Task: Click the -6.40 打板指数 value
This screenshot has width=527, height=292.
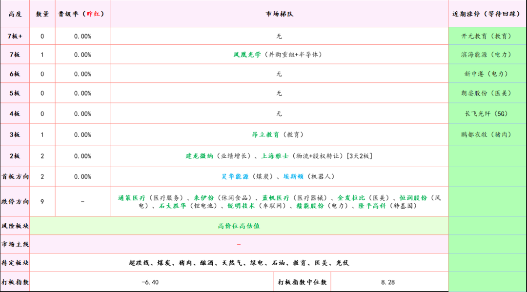Action: pyautogui.click(x=150, y=282)
